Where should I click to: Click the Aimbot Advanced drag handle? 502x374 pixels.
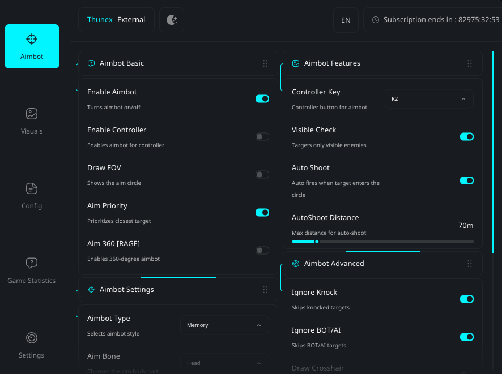click(469, 264)
